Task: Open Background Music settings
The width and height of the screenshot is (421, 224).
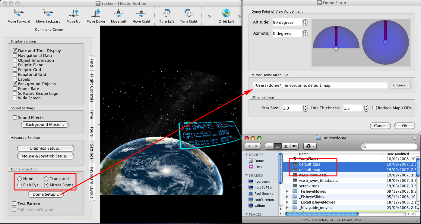Action: (x=45, y=125)
